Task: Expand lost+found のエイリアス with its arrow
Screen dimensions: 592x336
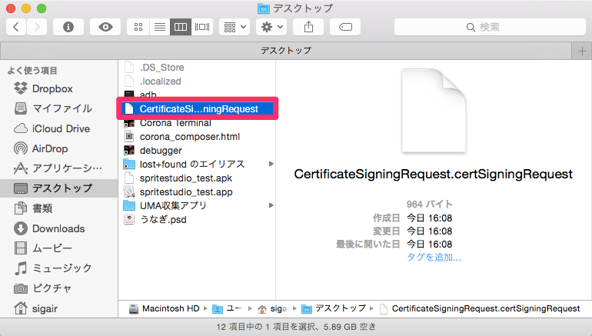Action: coord(271,164)
